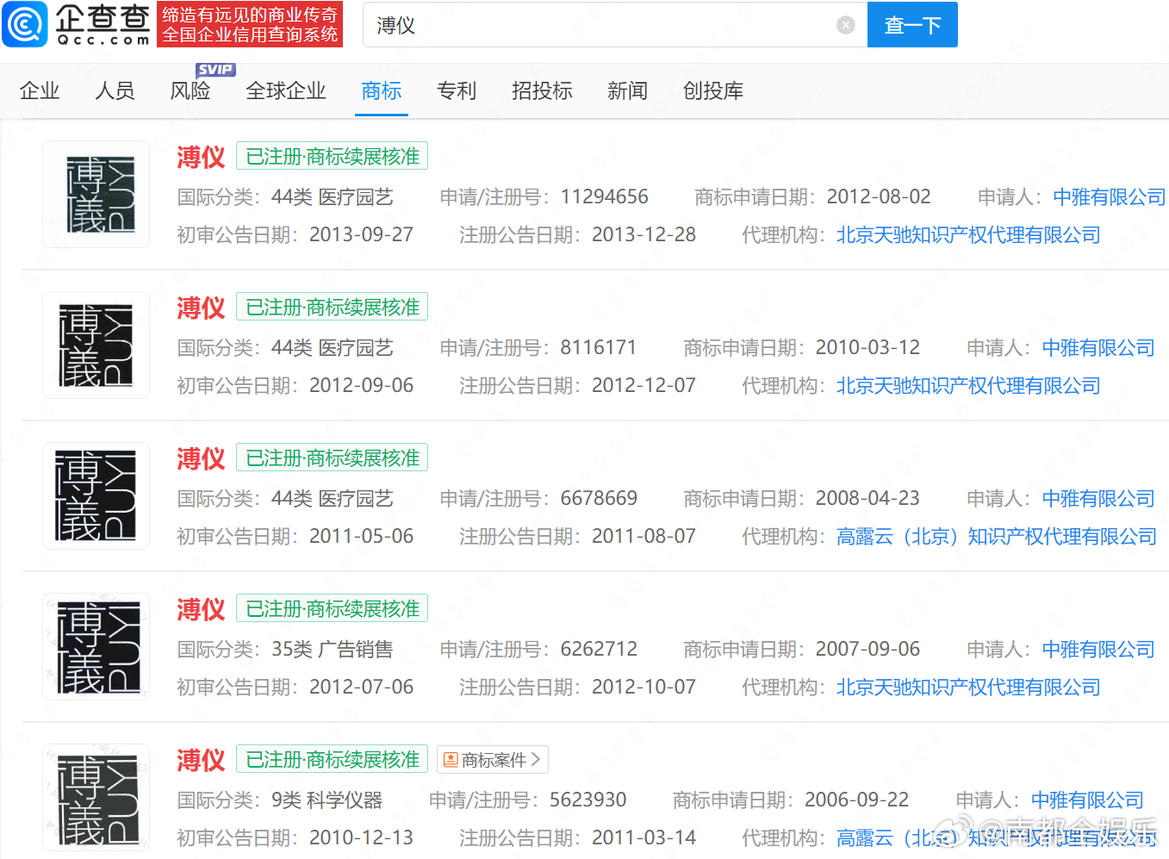Open agency 北京天驰知识产权代理有限公司 for trademark 8116171
The image size is (1169, 859).
click(968, 386)
